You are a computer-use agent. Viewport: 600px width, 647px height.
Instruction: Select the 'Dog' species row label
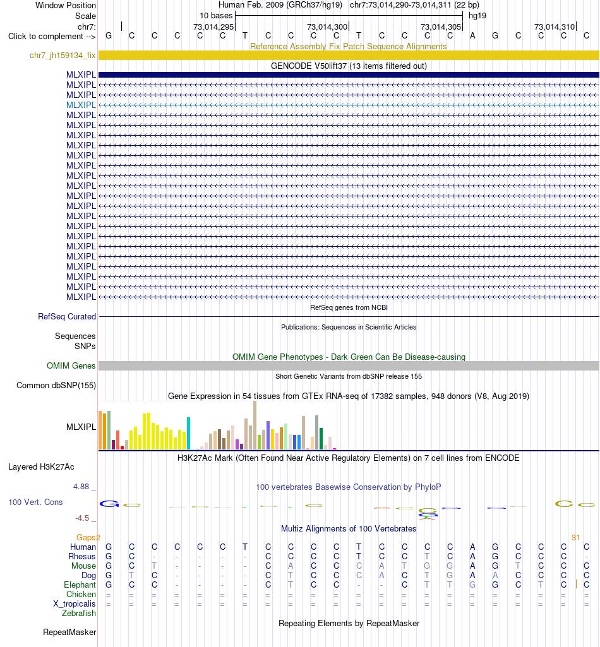coord(88,575)
